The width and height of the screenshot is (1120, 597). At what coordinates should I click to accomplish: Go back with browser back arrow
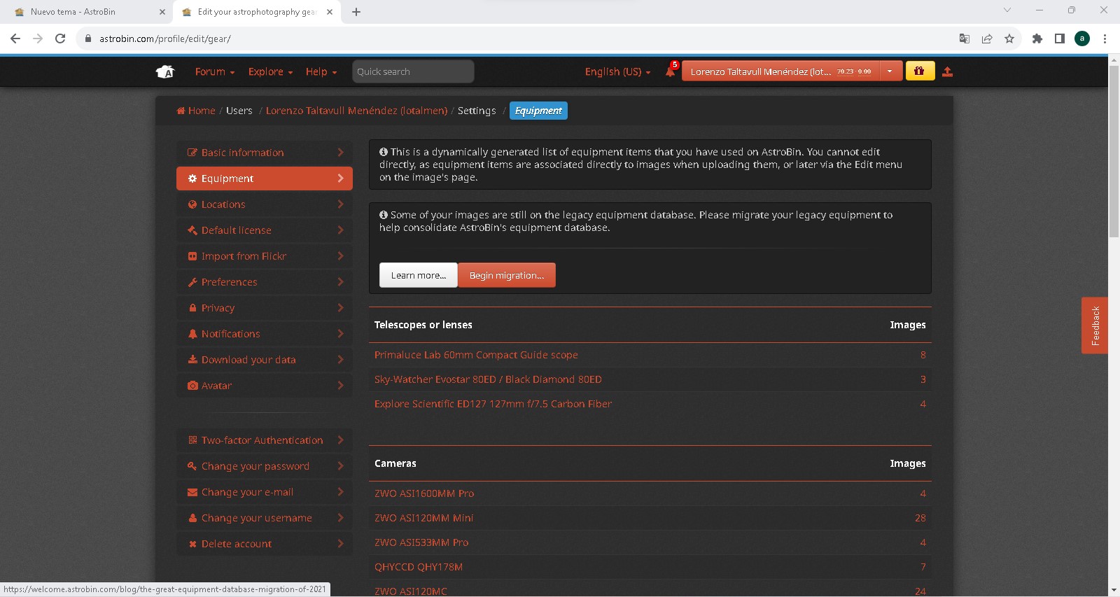coord(15,38)
